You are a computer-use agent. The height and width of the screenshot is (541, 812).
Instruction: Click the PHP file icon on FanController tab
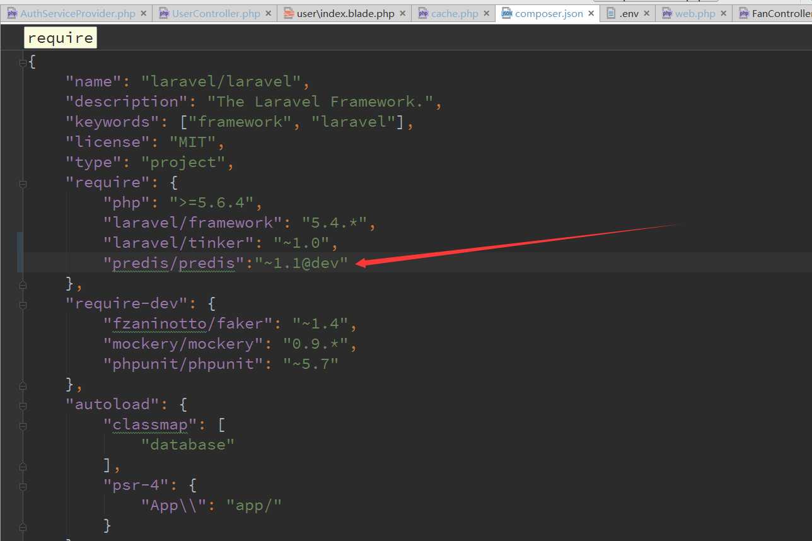point(744,13)
